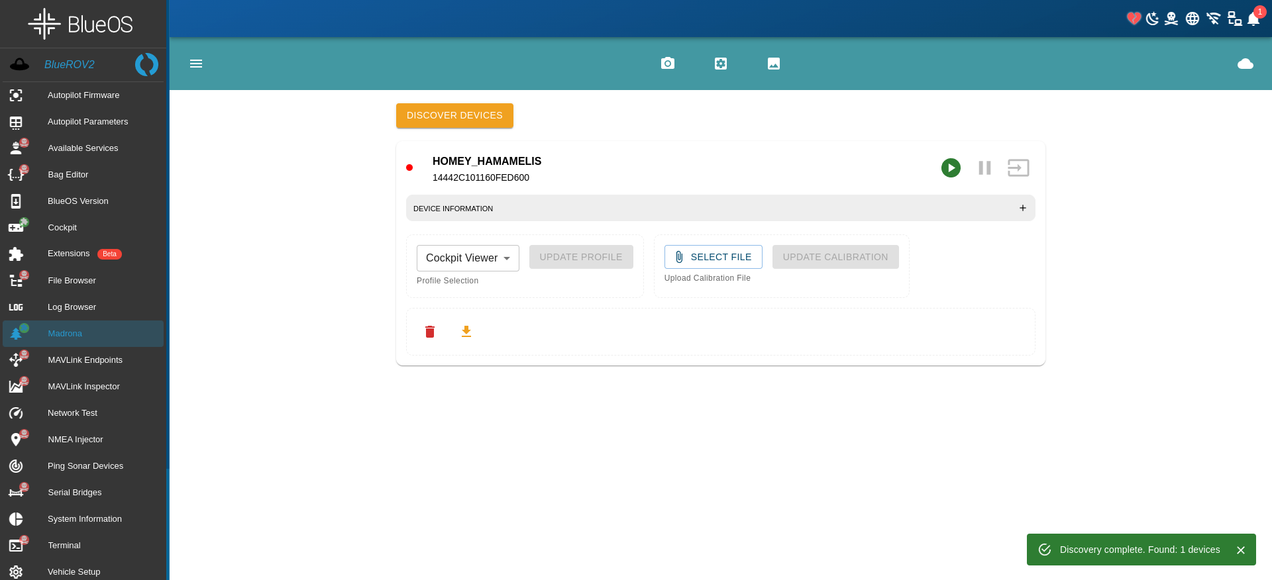Pause the HOMEY_HAMAMELIS device
Image resolution: width=1272 pixels, height=580 pixels.
[984, 168]
